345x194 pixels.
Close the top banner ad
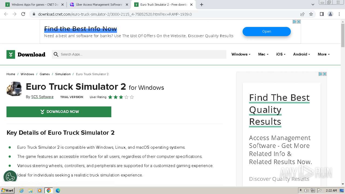coord(299,22)
